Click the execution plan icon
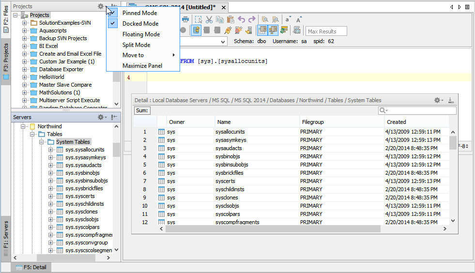Viewport: 475px width, 273px height. pyautogui.click(x=284, y=30)
